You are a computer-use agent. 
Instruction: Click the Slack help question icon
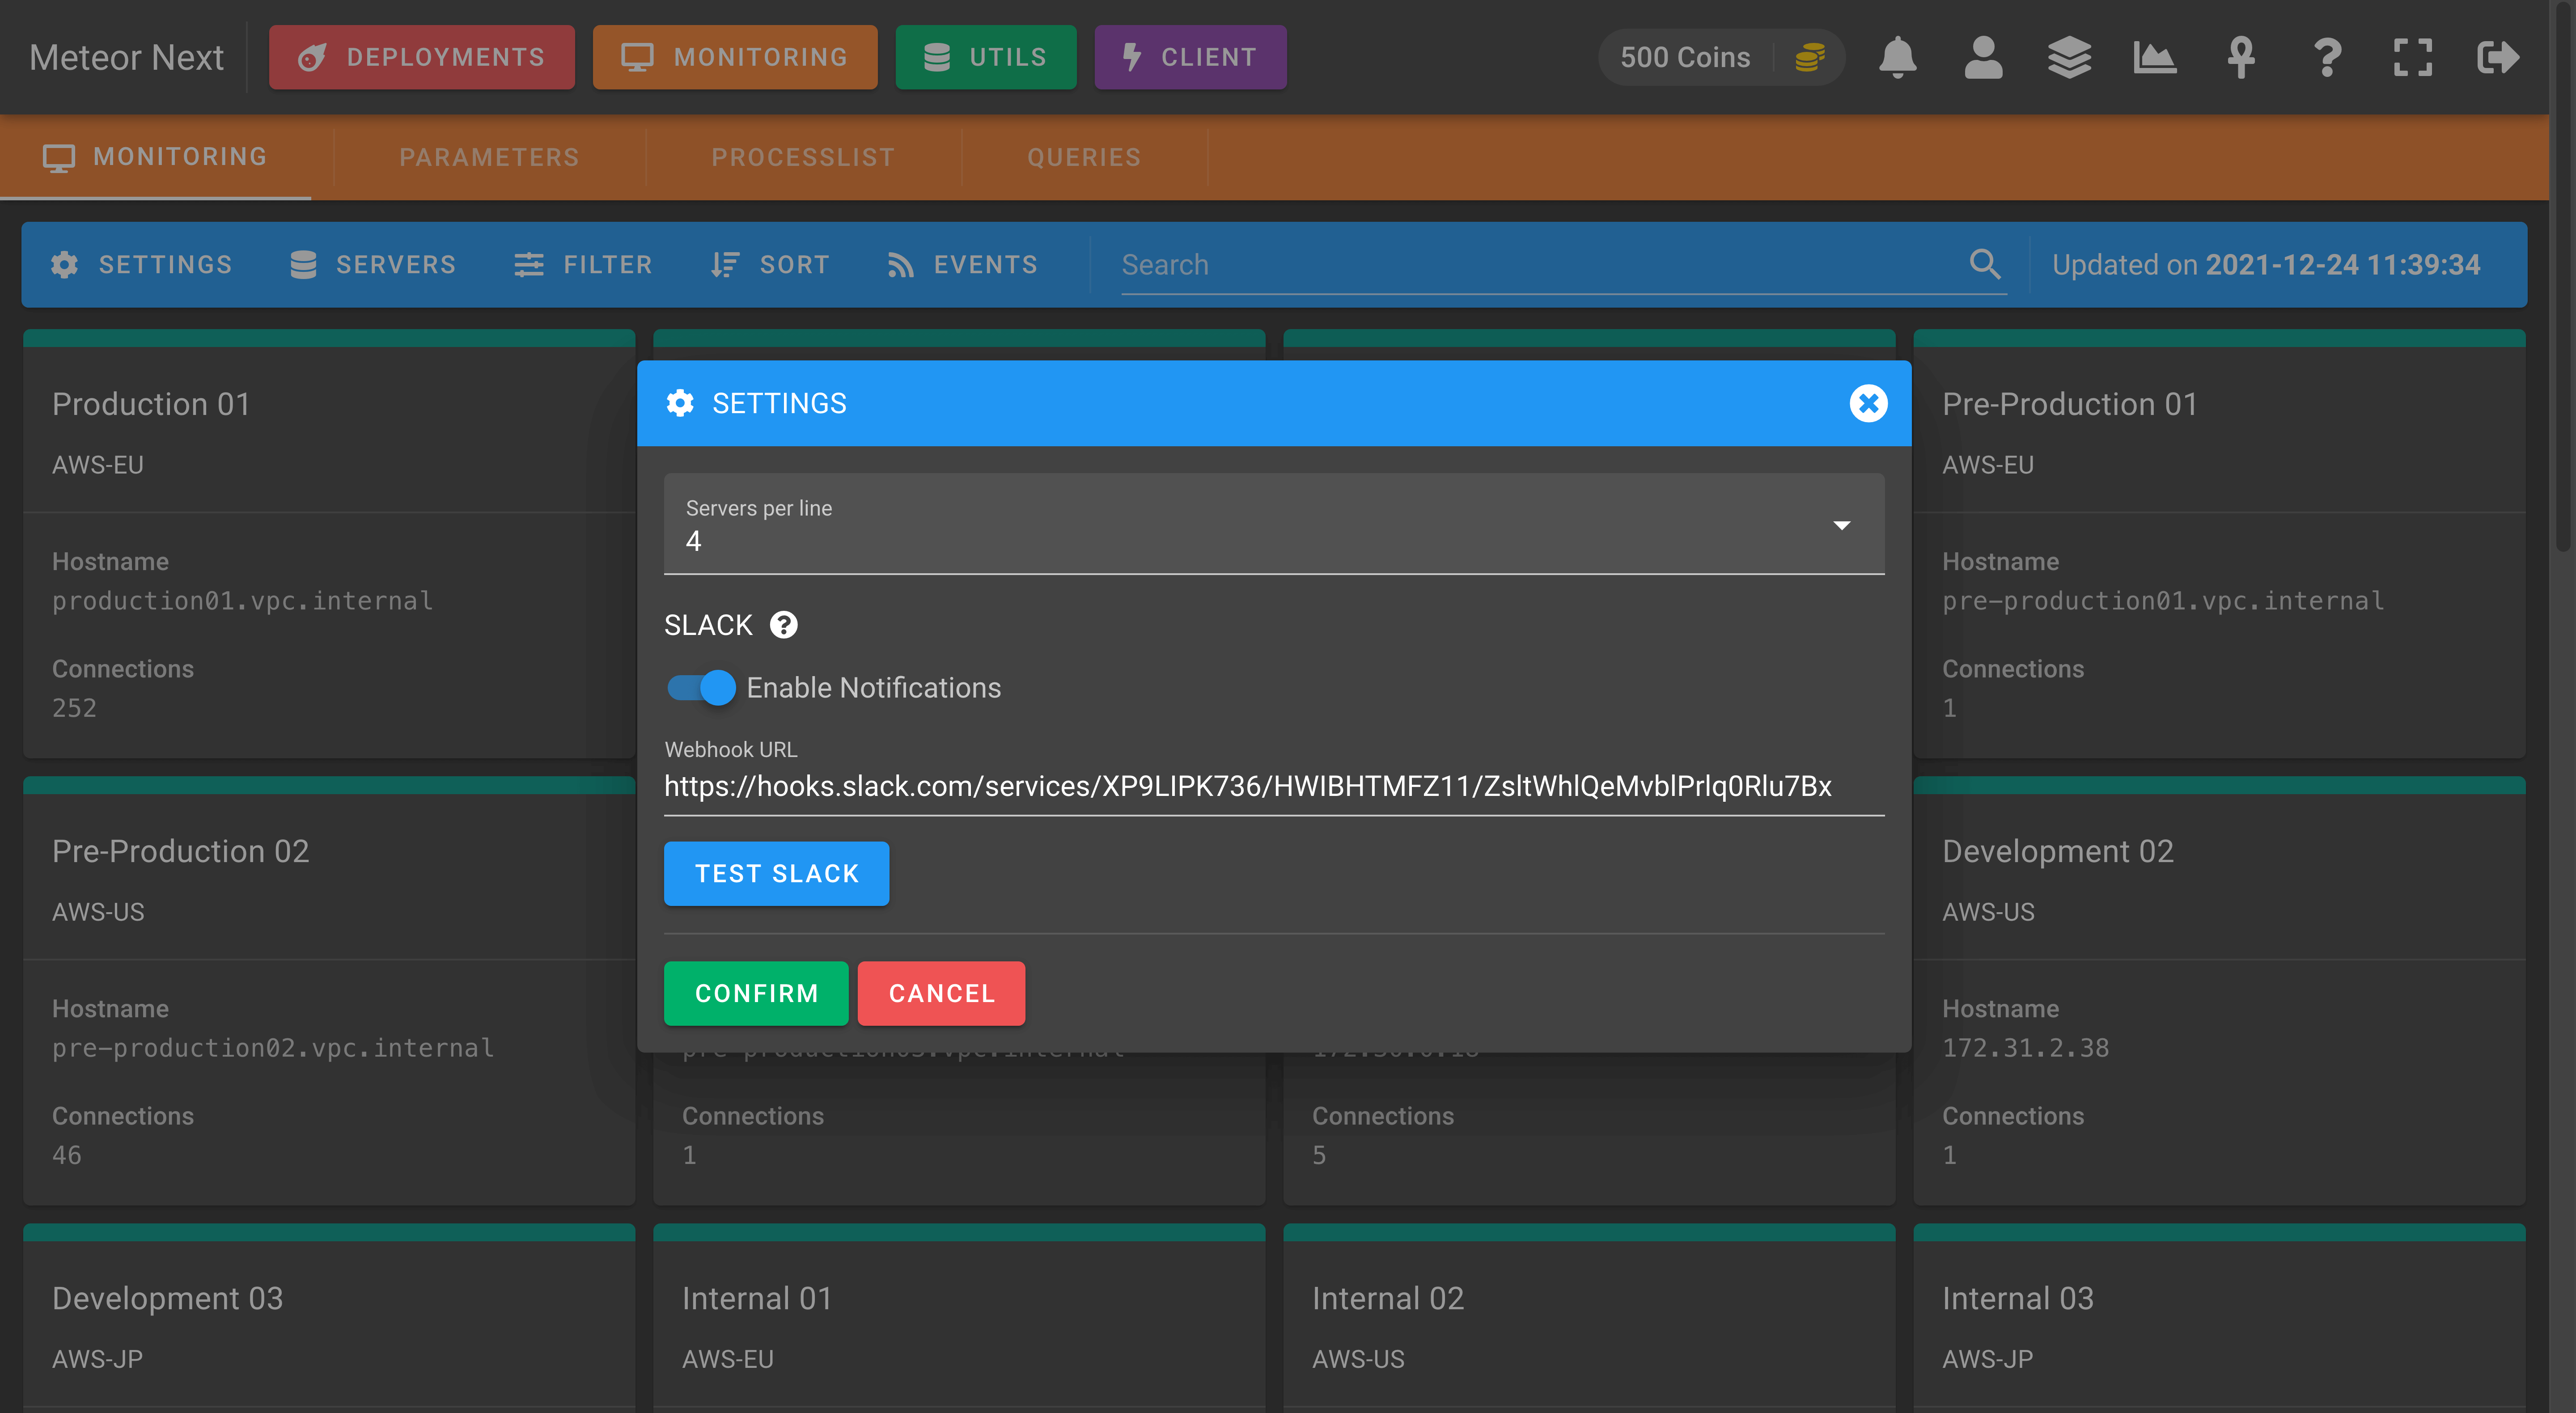click(783, 625)
